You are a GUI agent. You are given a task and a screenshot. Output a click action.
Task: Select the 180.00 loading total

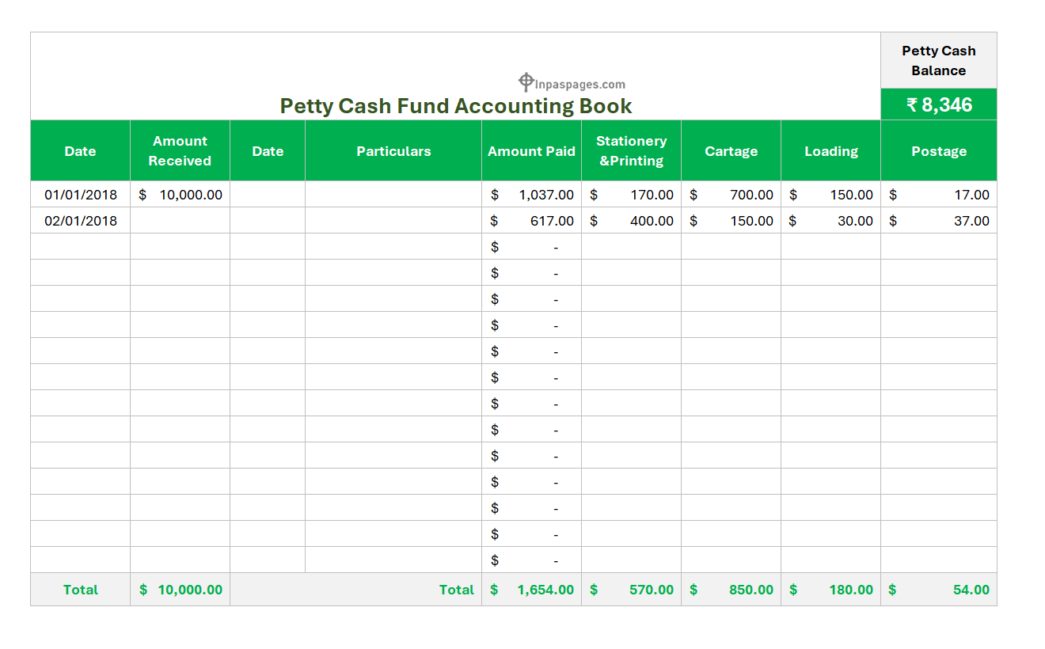click(x=830, y=590)
